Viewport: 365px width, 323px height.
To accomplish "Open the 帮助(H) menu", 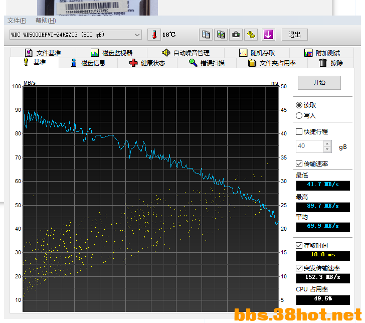I will pyautogui.click(x=46, y=21).
